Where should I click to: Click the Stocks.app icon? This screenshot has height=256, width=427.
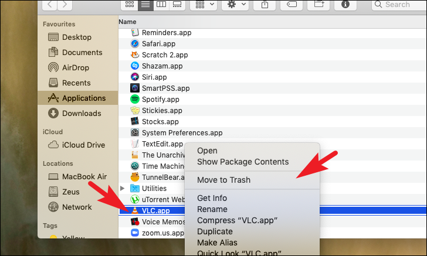[135, 122]
